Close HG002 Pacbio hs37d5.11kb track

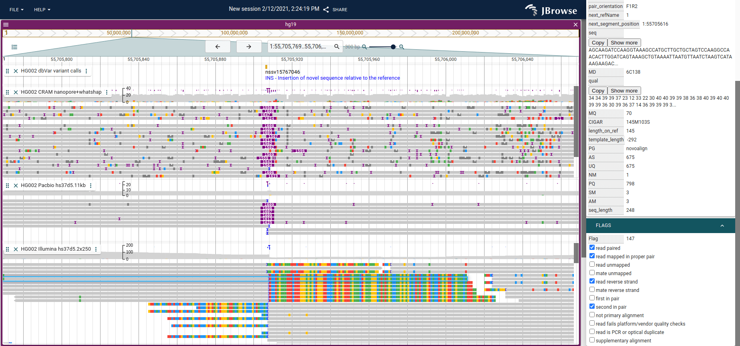[16, 185]
